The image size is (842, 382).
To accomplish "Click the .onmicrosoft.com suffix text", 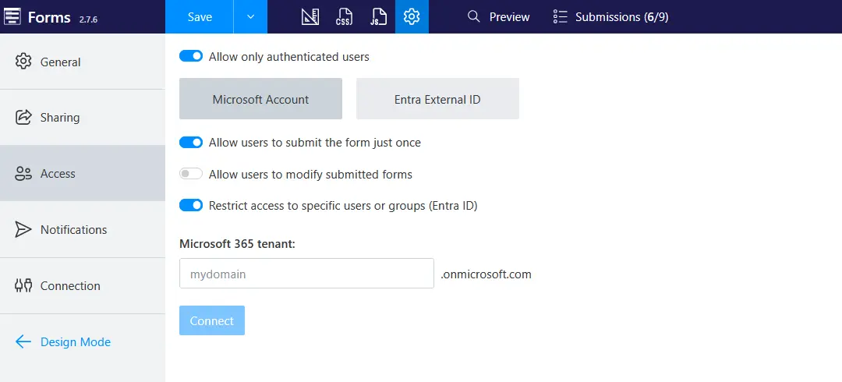I will [486, 274].
